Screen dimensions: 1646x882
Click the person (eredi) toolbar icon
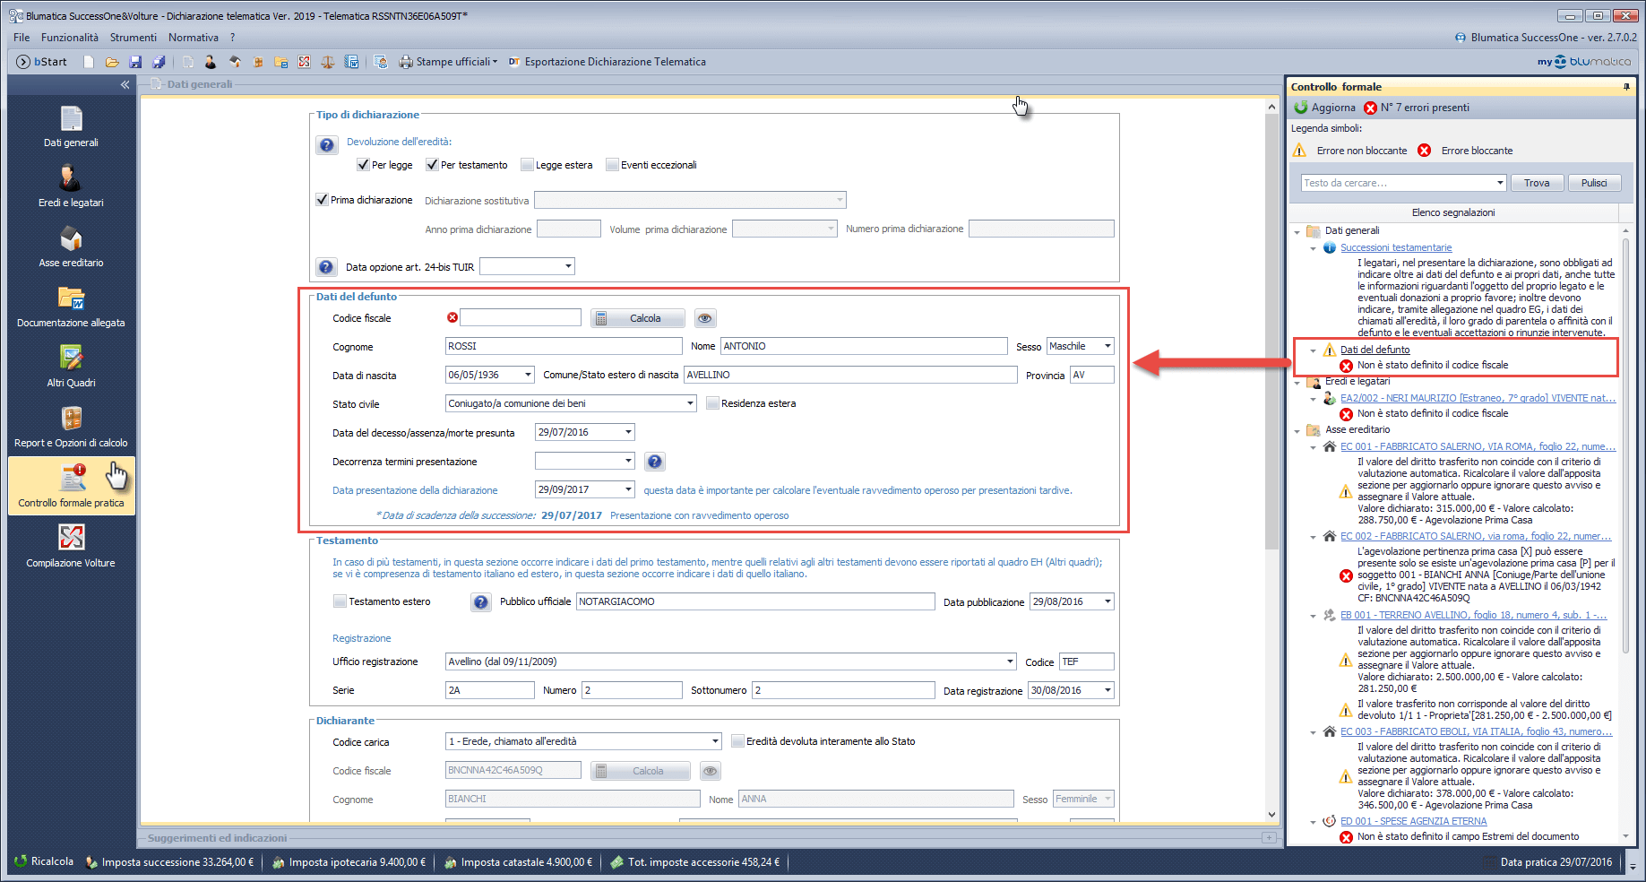coord(211,62)
